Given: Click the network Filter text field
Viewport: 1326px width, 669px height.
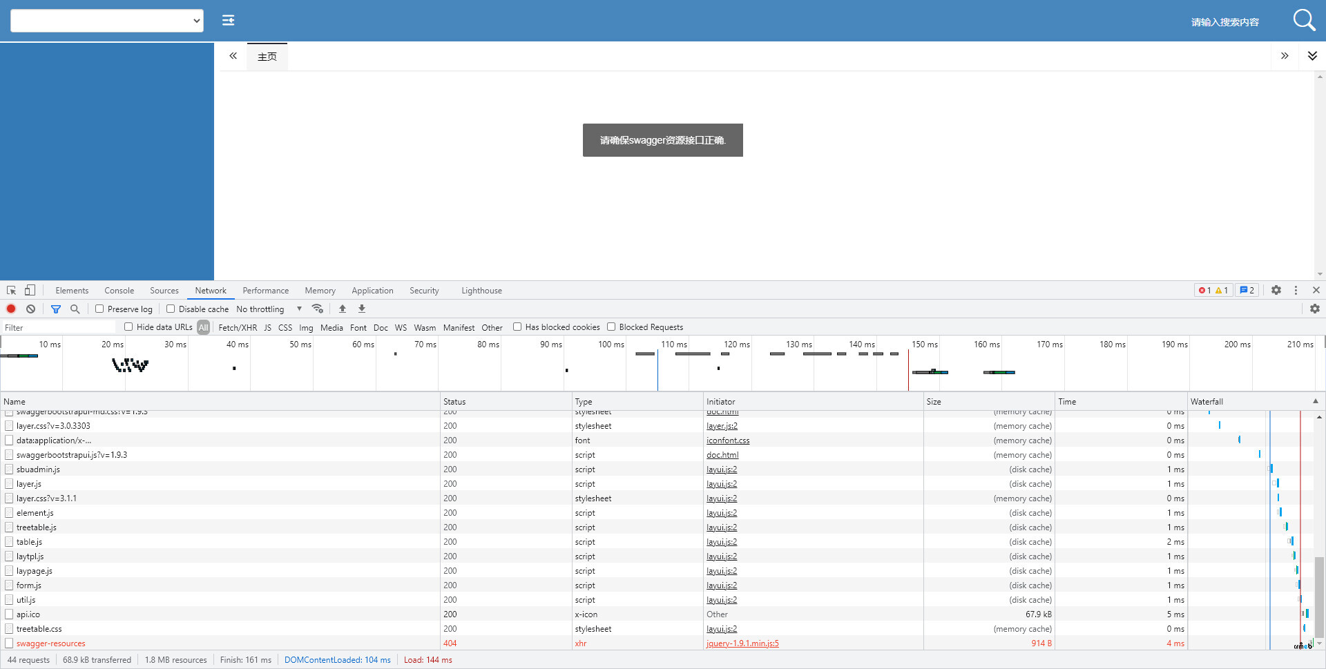Looking at the screenshot, I should tap(59, 327).
